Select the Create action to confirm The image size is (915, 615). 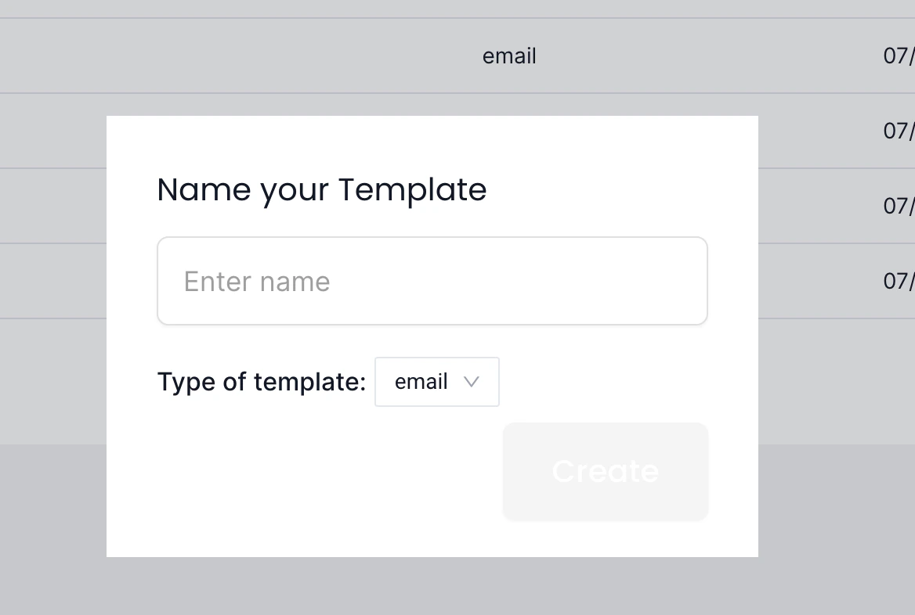(605, 471)
